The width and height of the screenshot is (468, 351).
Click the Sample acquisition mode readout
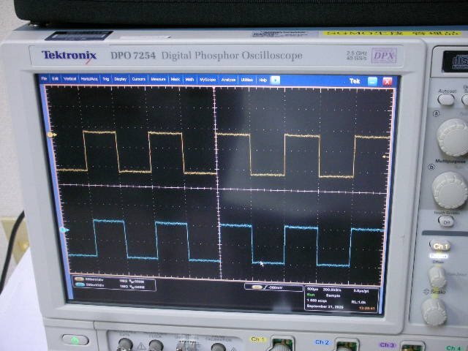333,295
